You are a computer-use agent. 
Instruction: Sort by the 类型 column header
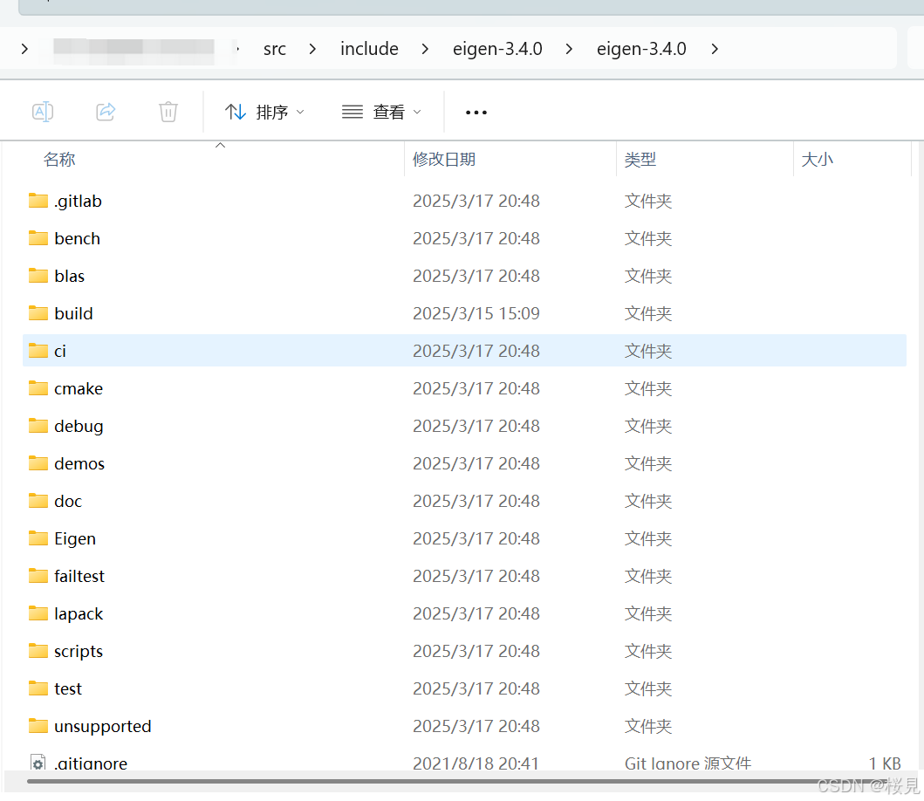[x=640, y=160]
